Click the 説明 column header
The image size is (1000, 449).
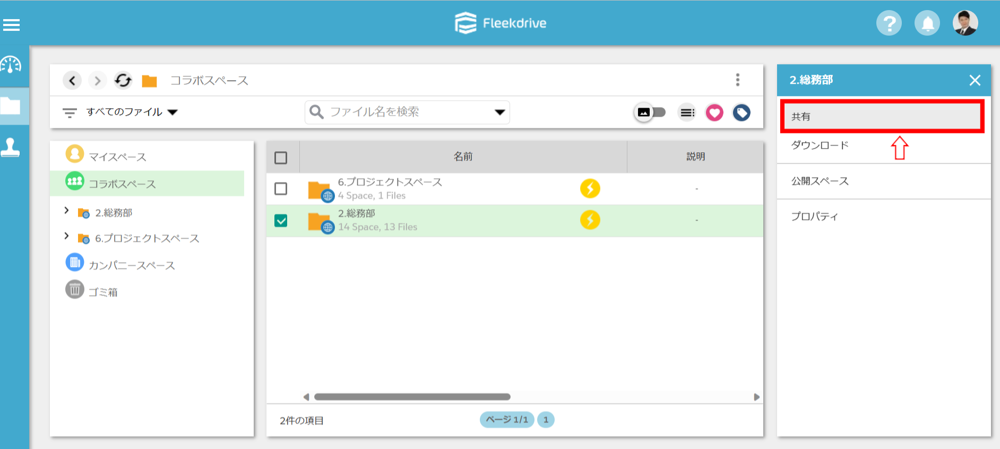[695, 157]
